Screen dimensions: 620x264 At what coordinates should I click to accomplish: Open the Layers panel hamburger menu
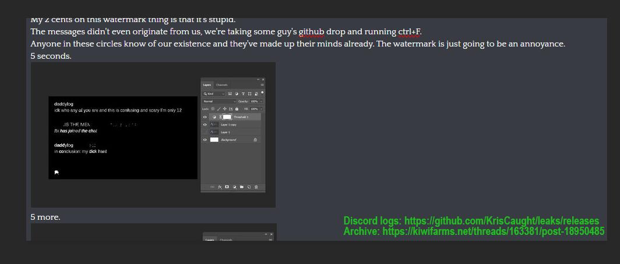click(262, 85)
